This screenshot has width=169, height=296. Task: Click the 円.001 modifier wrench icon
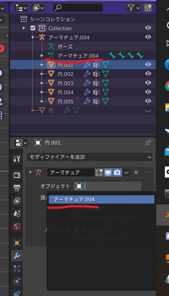(x=87, y=65)
